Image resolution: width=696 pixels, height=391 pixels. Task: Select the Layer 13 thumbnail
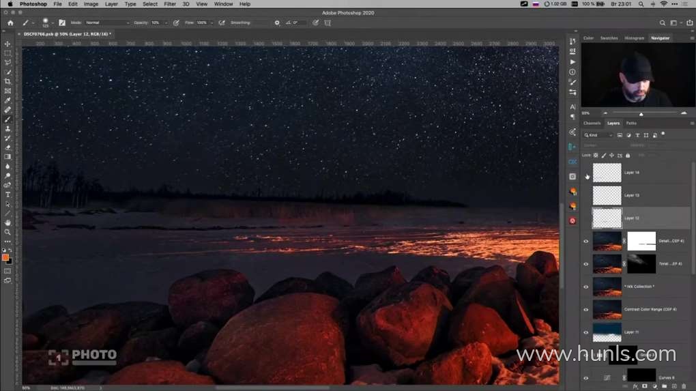pos(607,195)
